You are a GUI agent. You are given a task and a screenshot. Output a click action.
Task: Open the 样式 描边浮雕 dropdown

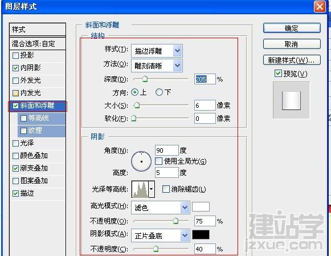point(157,51)
